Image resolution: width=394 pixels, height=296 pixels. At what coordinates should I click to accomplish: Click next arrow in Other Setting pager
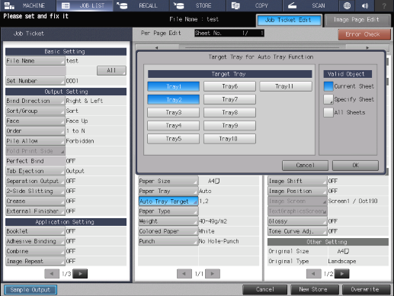342,274
